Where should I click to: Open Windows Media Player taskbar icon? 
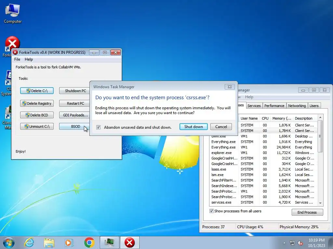(x=69, y=243)
